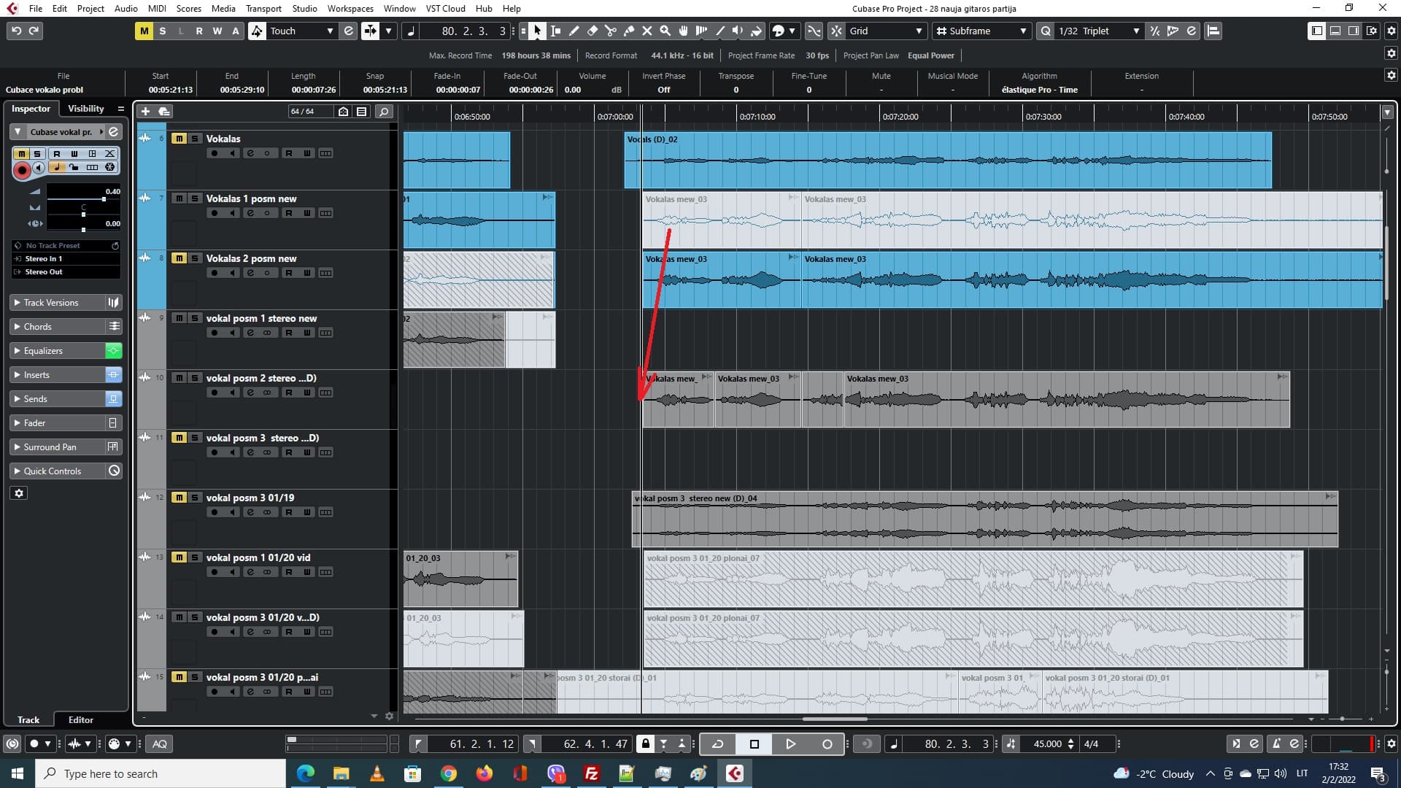Select the Draw pencil tool

tap(574, 31)
